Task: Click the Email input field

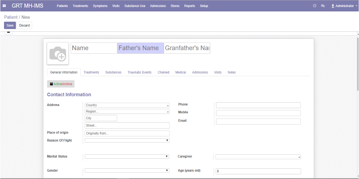Action: pyautogui.click(x=258, y=122)
